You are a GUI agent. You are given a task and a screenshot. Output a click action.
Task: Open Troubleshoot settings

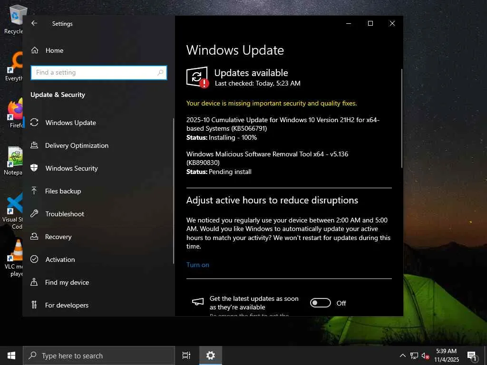point(98,214)
